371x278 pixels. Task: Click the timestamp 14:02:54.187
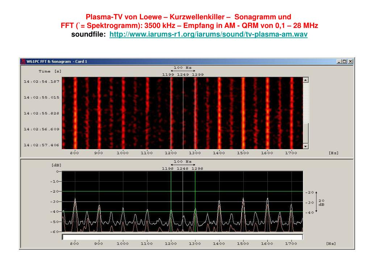coord(41,81)
